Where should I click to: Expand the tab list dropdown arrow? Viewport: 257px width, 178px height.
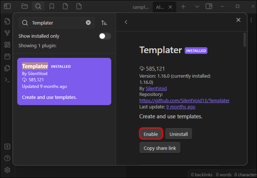(197, 7)
